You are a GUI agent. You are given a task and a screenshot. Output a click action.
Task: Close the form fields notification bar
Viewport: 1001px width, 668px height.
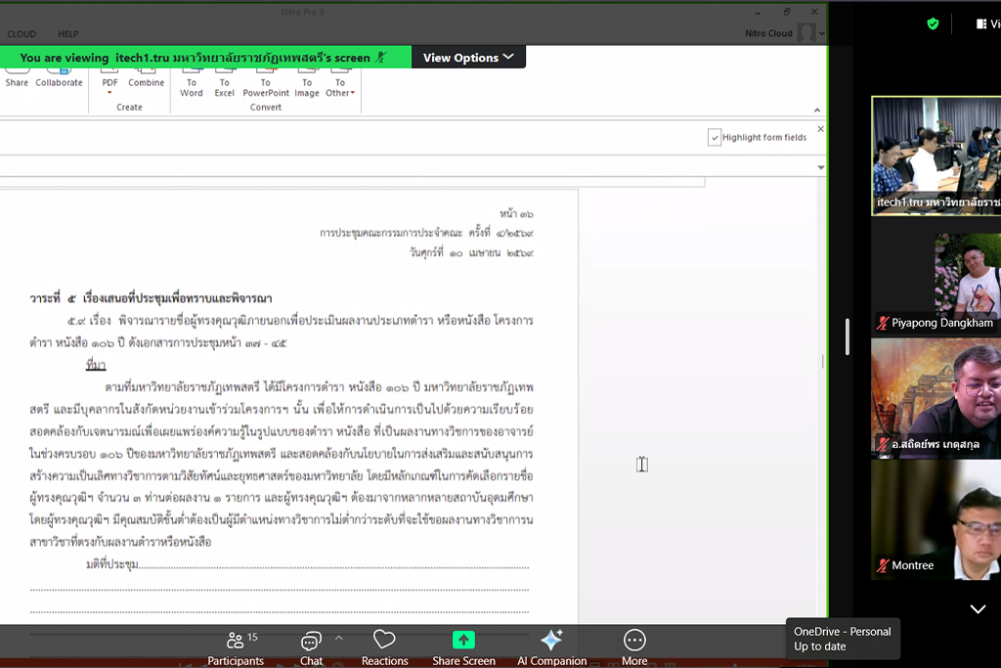pyautogui.click(x=820, y=129)
